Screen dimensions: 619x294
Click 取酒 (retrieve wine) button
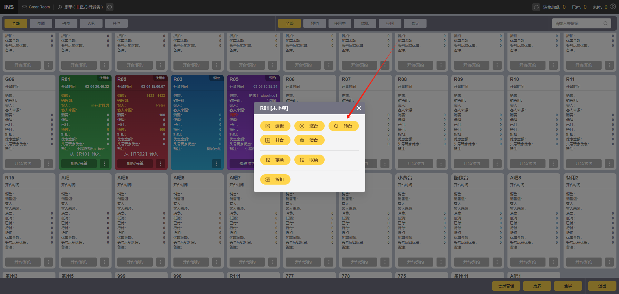pos(309,160)
